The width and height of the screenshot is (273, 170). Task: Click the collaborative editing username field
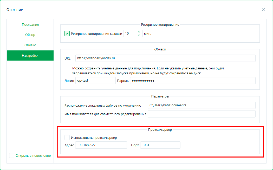pos(201,114)
